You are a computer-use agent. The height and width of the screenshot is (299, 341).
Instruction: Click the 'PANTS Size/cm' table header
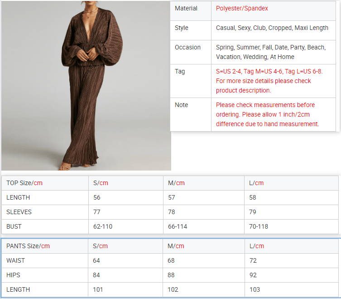[x=28, y=246]
